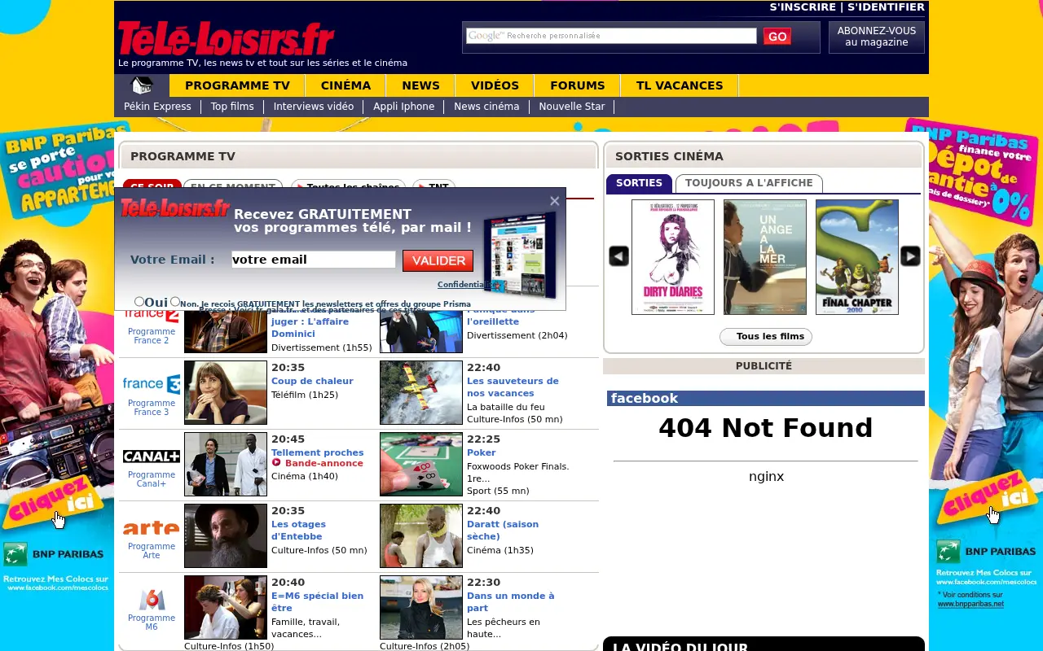Viewport: 1043px width, 651px height.
Task: Click the Télé-Loisirs.fr logo inside the popup
Action: [x=175, y=208]
